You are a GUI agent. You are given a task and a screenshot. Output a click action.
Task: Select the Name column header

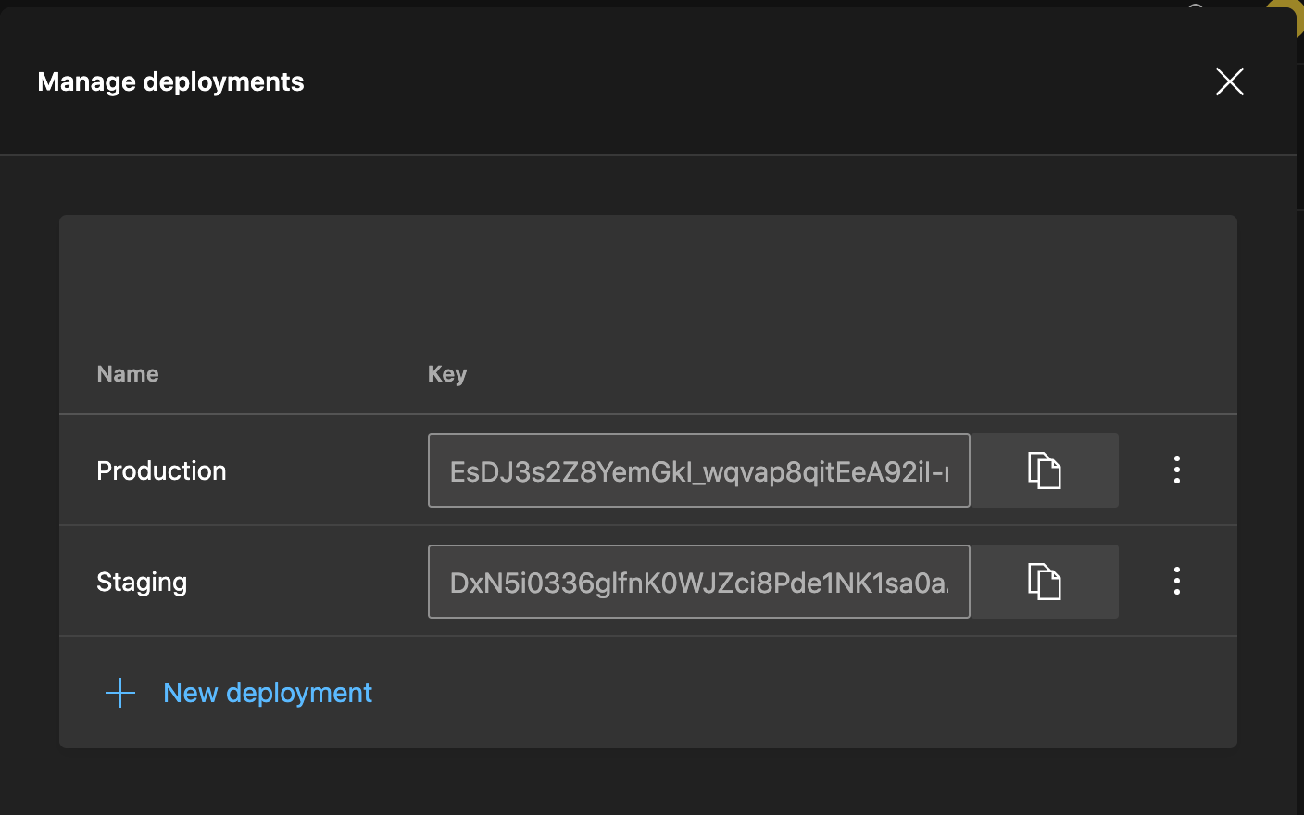coord(127,373)
